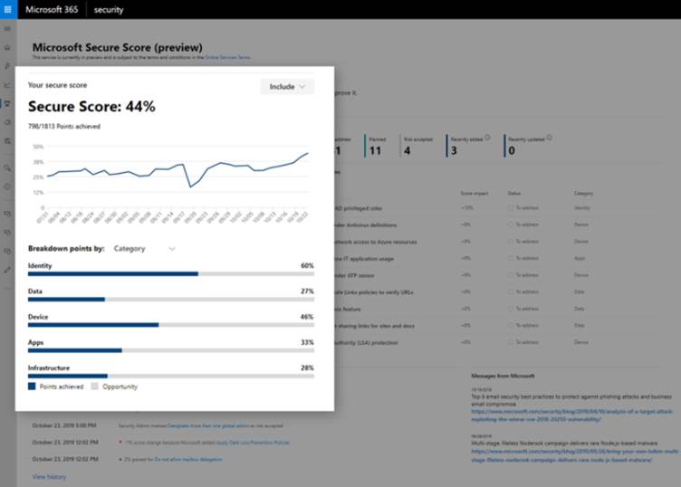Click the 'October 23, 2019 5:00 PM' history entry
This screenshot has width=681, height=487.
pos(64,425)
